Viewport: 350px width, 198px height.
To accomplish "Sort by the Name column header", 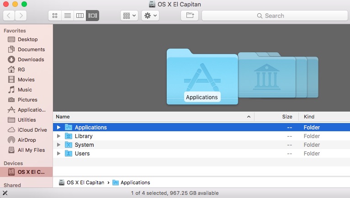I will [x=154, y=117].
